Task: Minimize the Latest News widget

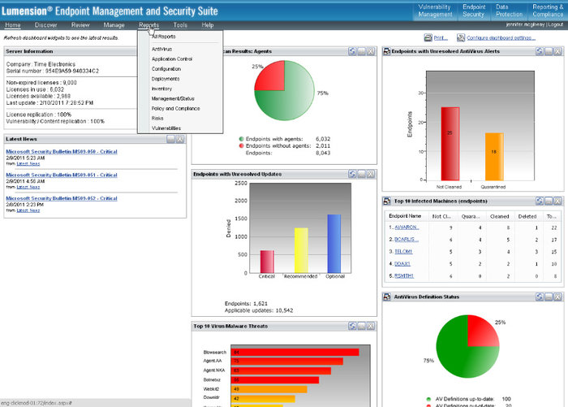Action: tap(171, 139)
